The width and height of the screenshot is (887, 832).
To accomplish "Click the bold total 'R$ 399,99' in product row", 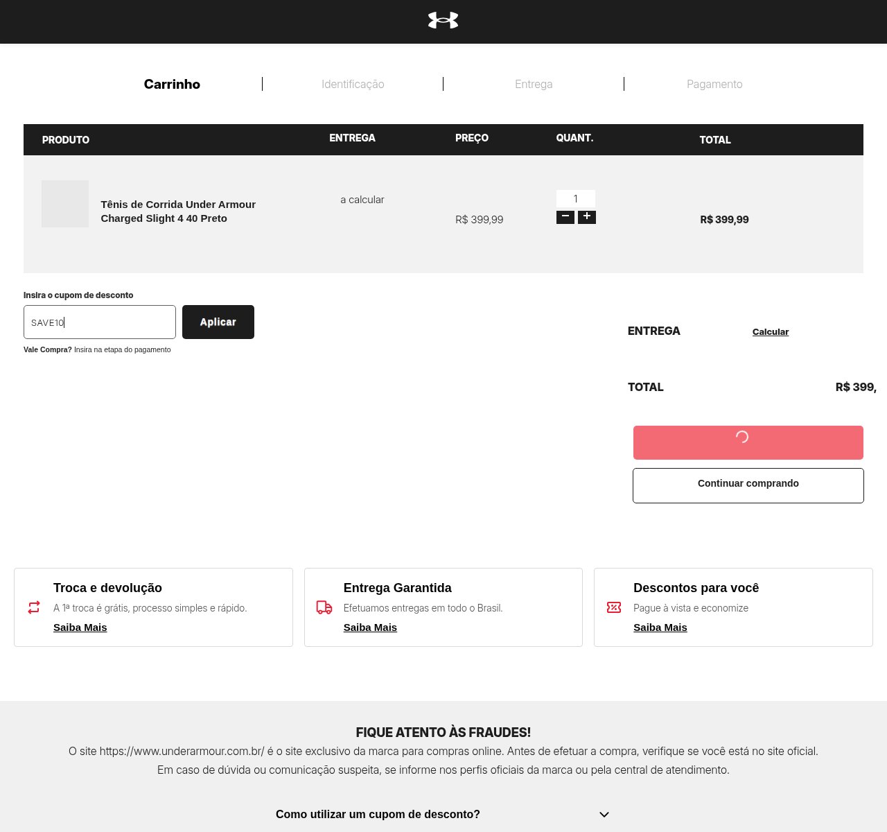I will pyautogui.click(x=724, y=220).
